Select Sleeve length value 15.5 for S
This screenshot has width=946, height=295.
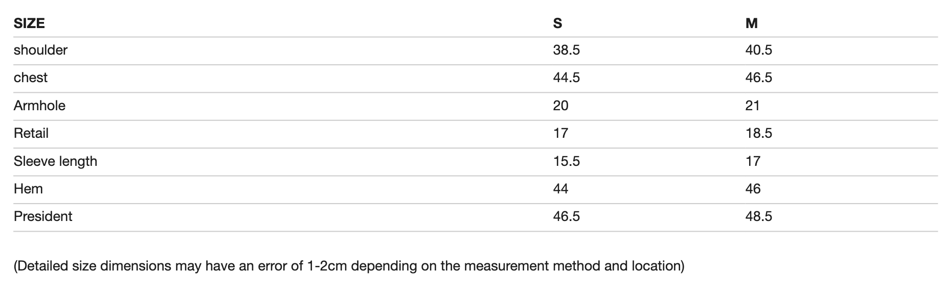pyautogui.click(x=566, y=161)
